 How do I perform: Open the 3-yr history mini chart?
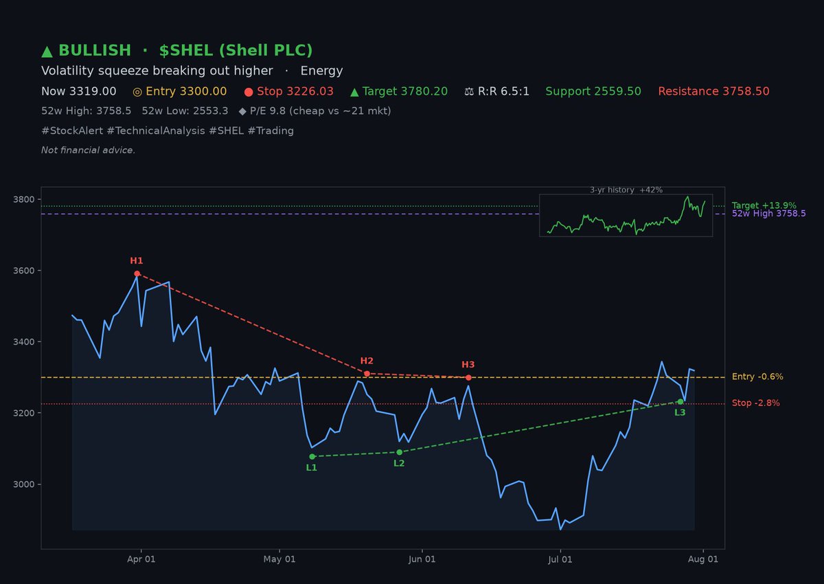626,216
